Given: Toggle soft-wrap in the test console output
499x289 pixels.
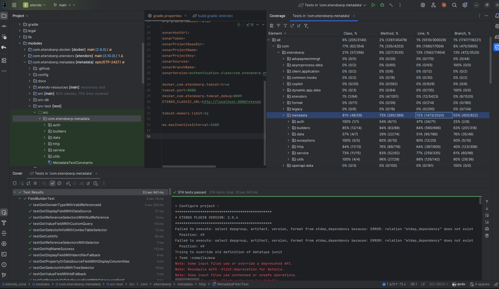Looking at the screenshot, I should pyautogui.click(x=487, y=215).
